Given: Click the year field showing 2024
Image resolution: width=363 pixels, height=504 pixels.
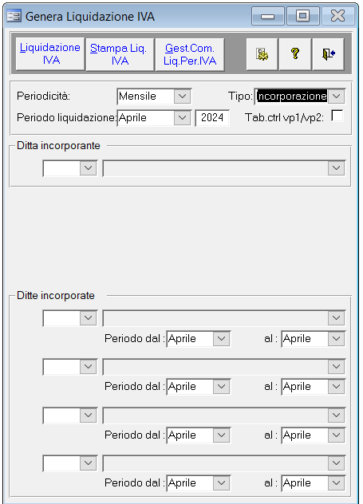Looking at the screenshot, I should [x=212, y=118].
